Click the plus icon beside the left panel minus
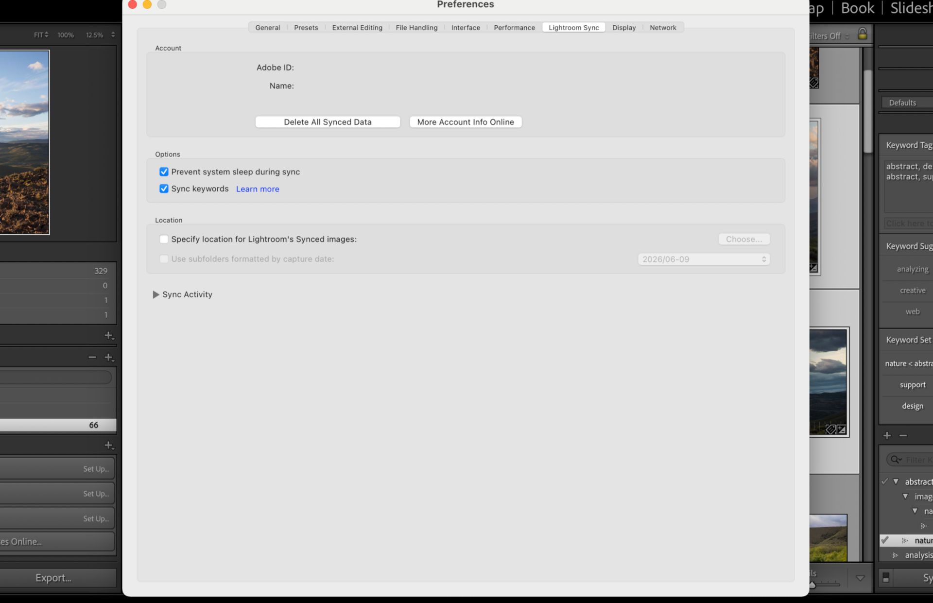This screenshot has width=933, height=603. click(109, 357)
